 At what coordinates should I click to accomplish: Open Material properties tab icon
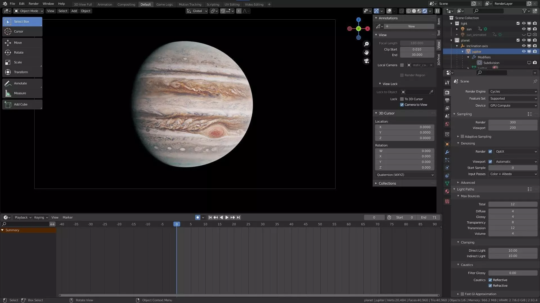click(x=447, y=191)
